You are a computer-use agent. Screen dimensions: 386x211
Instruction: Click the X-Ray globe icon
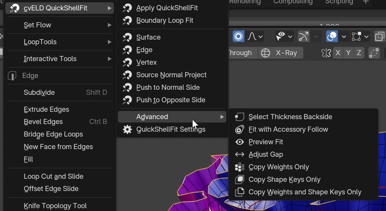point(265,53)
